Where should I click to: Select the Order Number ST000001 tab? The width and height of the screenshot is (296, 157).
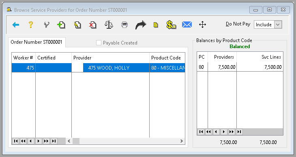36,42
